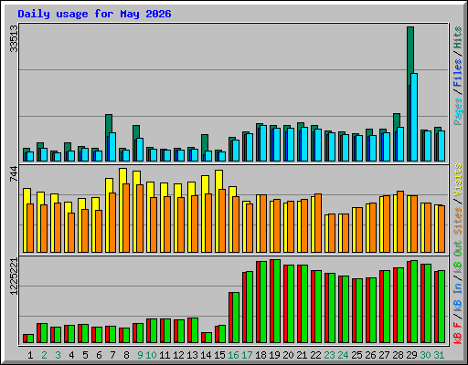Click day 26 on the x-axis
This screenshot has height=365, width=468.
click(370, 355)
